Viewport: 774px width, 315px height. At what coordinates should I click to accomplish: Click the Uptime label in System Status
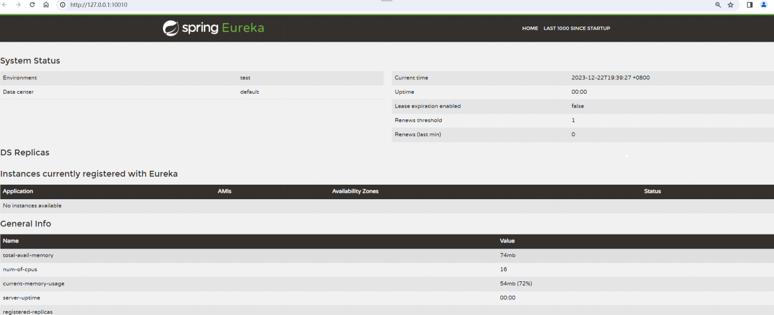[405, 92]
